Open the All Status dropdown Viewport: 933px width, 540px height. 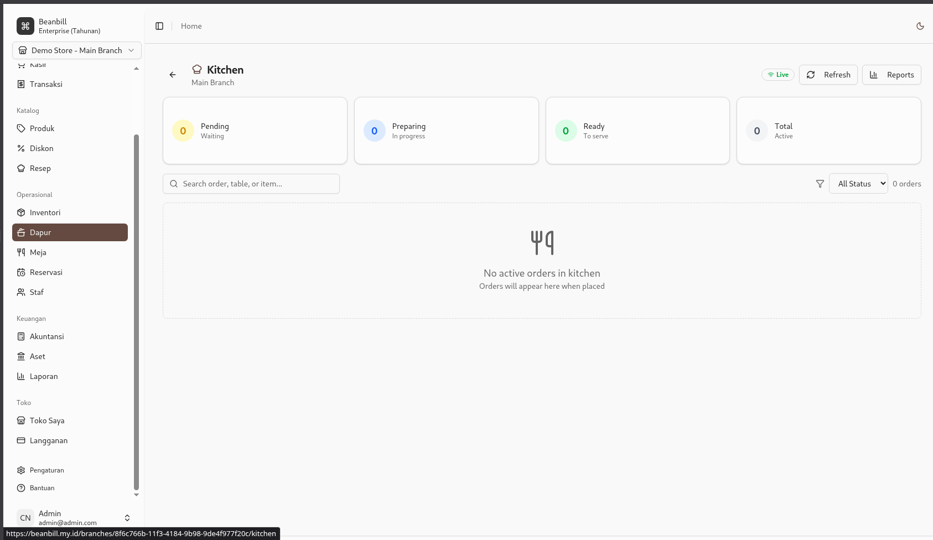(x=858, y=184)
